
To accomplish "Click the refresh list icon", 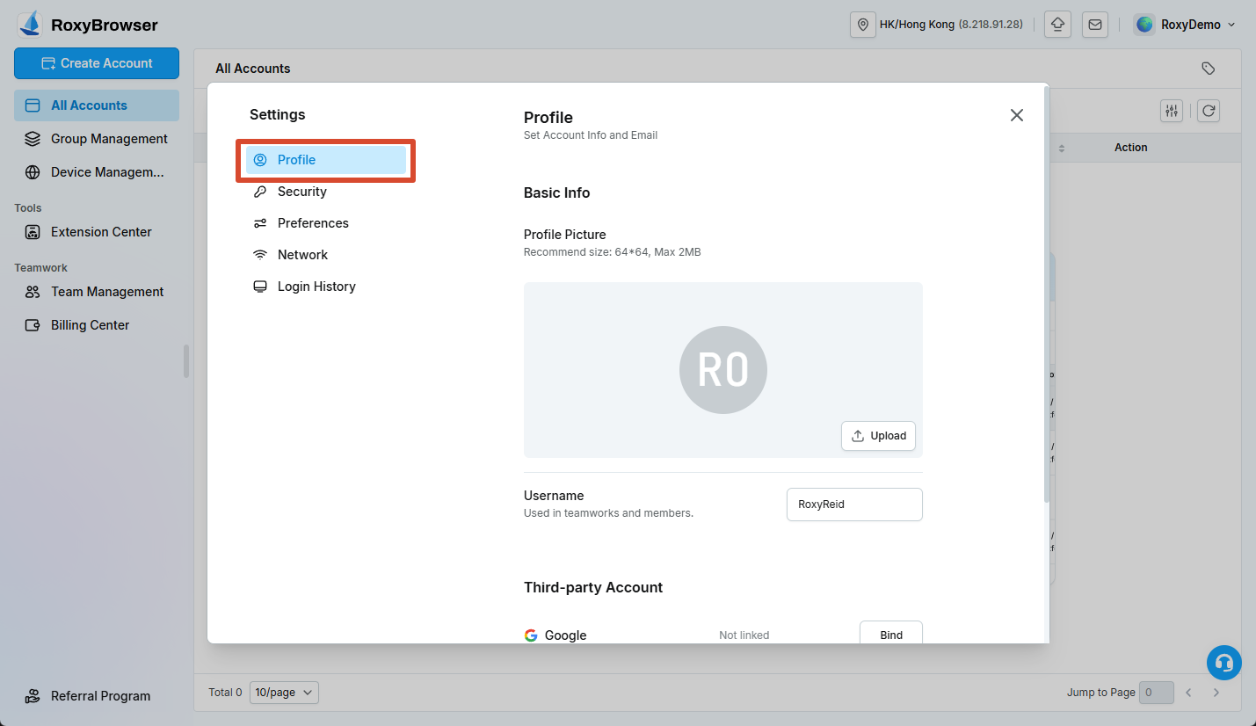I will [1209, 110].
